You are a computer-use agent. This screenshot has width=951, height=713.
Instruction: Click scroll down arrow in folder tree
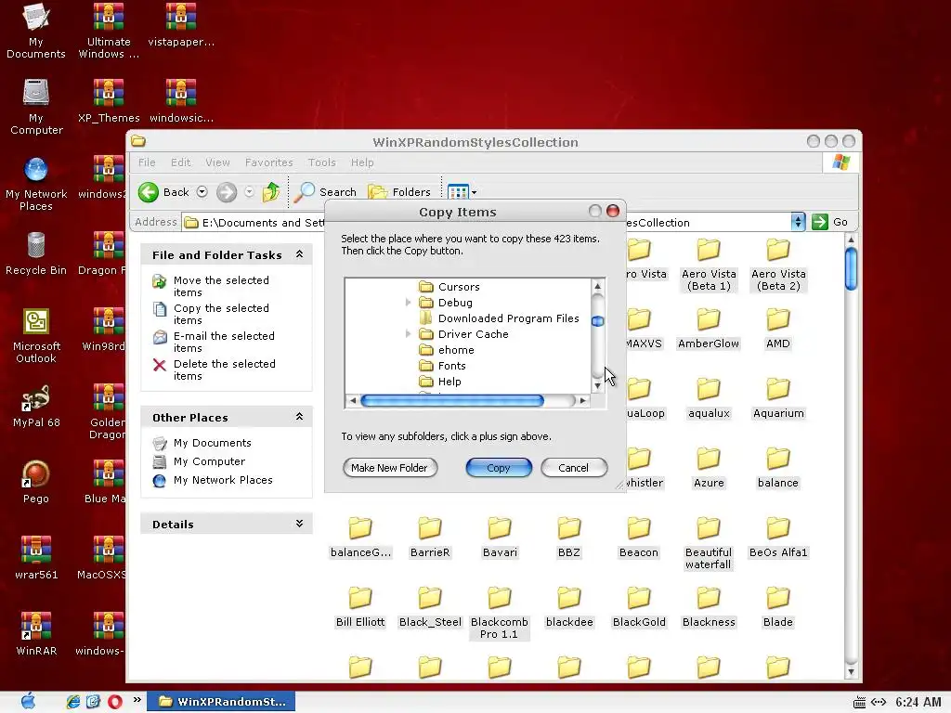(597, 385)
